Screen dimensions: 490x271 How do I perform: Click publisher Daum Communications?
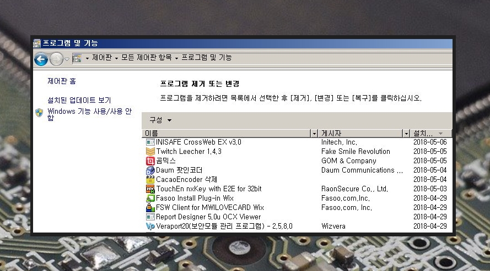click(362, 170)
